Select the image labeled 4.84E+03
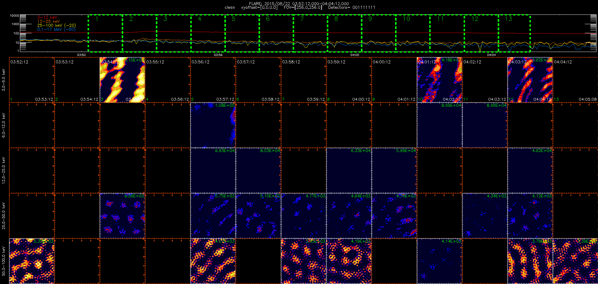 (349, 216)
